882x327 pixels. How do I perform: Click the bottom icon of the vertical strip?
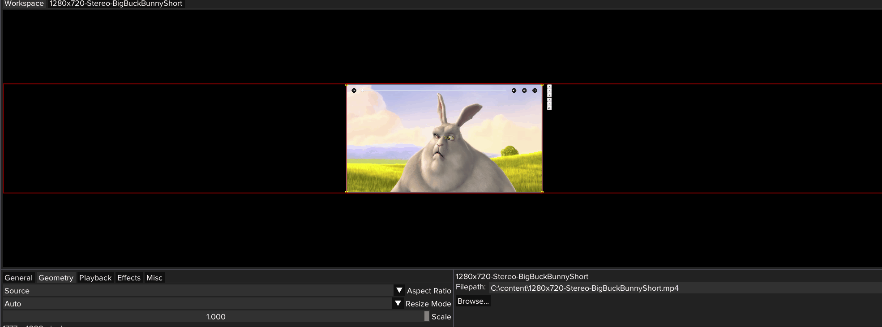549,108
